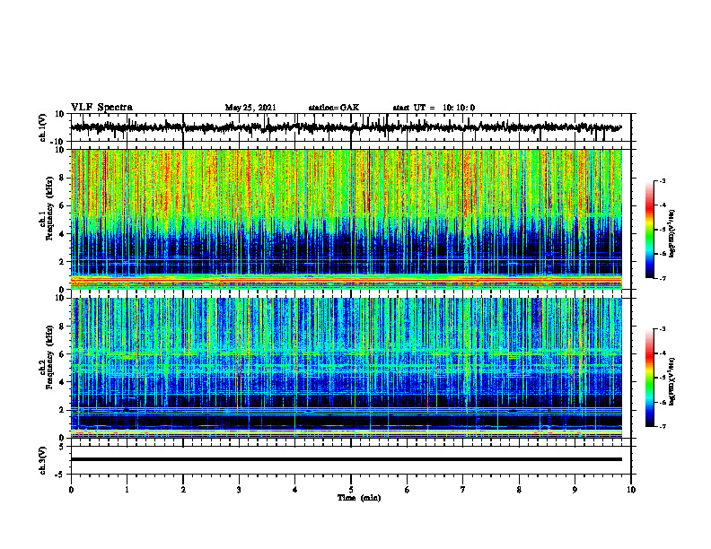Click the ch.1 spectrogram color scale bar
Viewport: 711px width, 549px height.
coord(650,230)
